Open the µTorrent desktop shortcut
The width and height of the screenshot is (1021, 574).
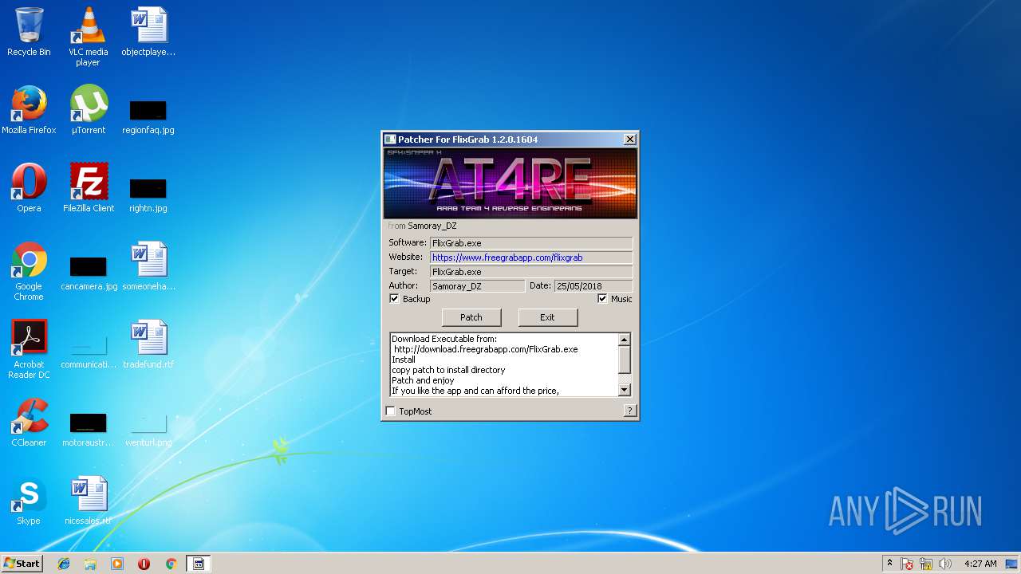tap(88, 110)
